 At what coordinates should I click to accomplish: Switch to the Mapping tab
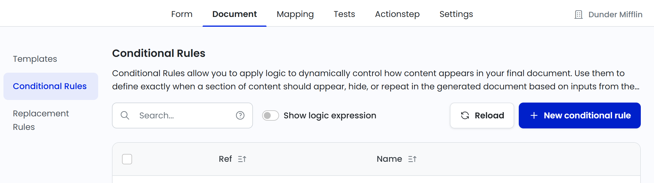295,14
